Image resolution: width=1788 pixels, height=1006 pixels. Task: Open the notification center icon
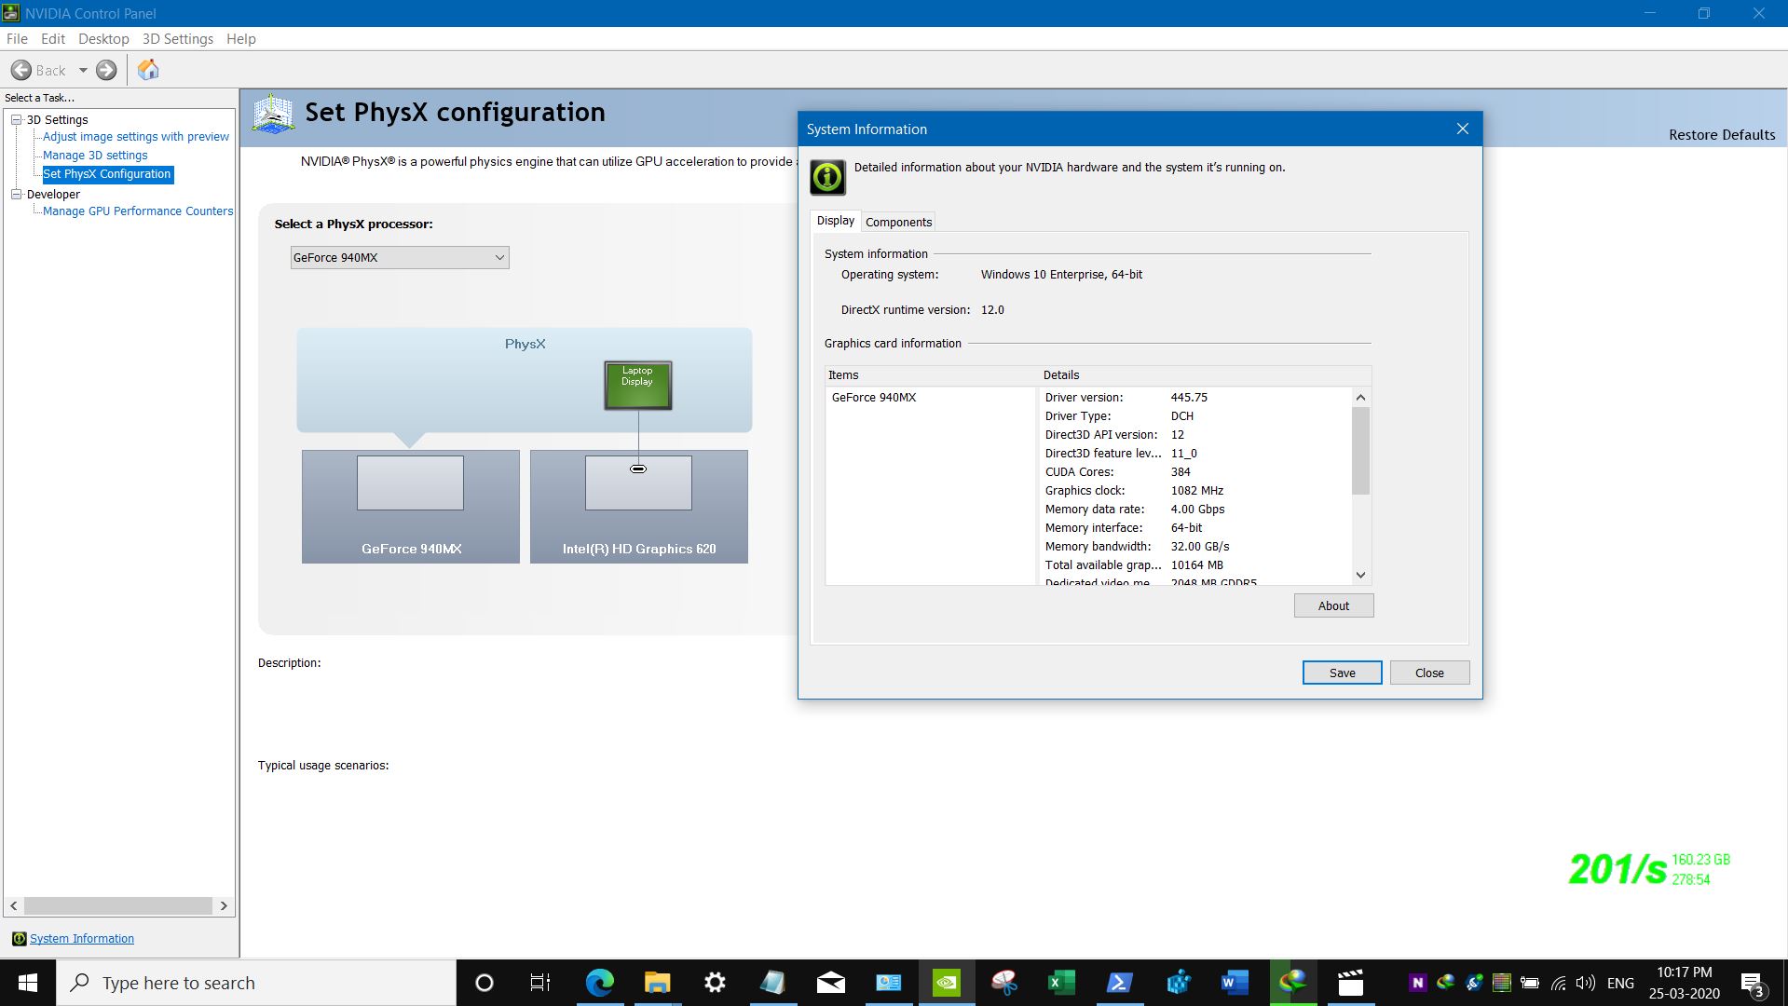point(1752,984)
